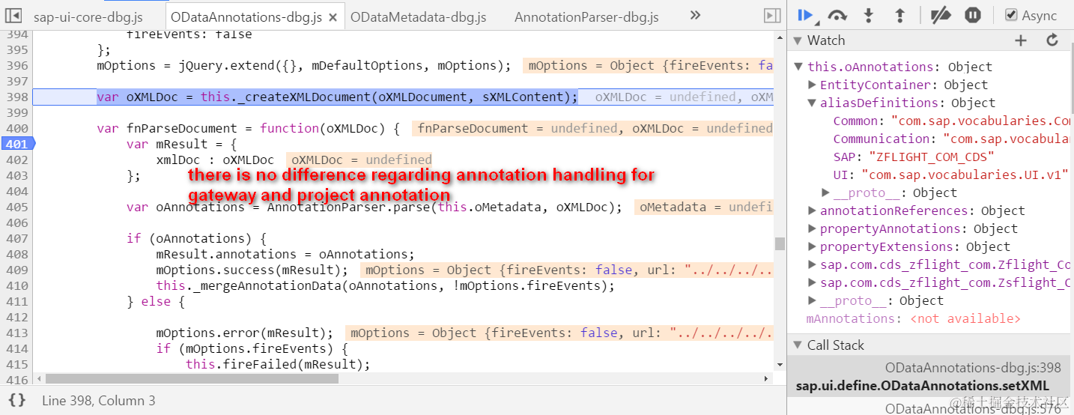The width and height of the screenshot is (1074, 415).
Task: Deactivate all breakpoints
Action: 940,15
